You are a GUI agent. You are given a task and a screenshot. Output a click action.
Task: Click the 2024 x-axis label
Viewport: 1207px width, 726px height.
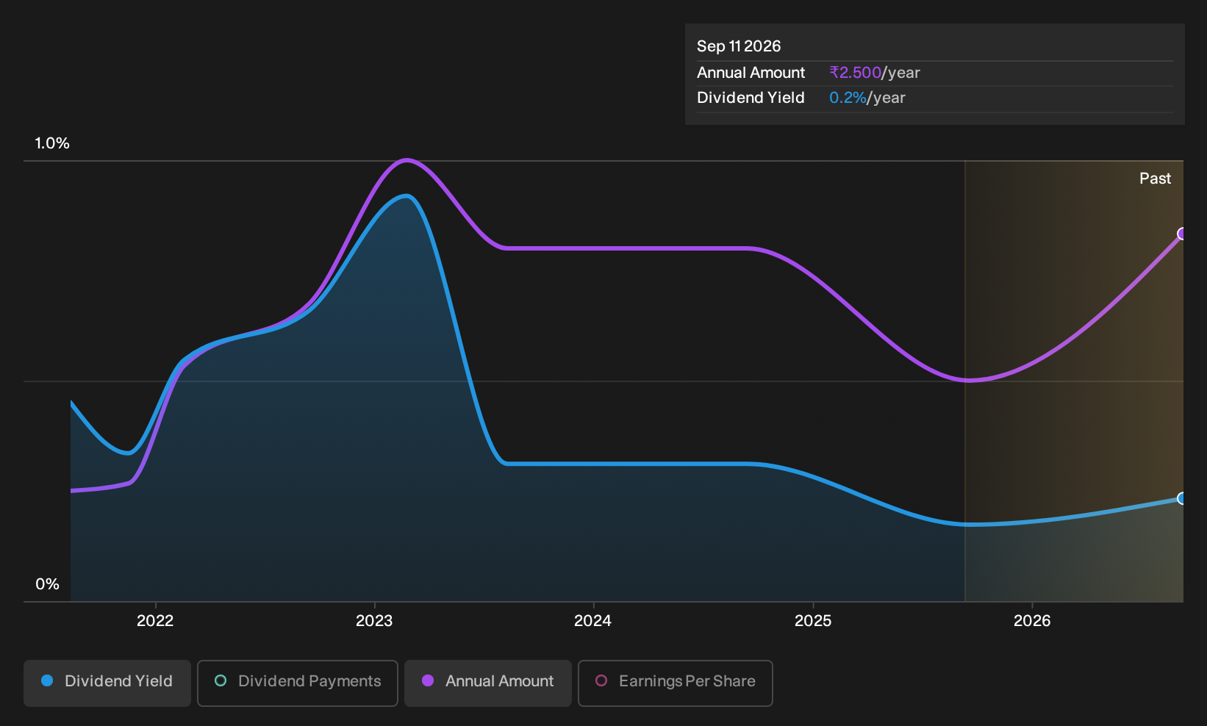pyautogui.click(x=592, y=621)
